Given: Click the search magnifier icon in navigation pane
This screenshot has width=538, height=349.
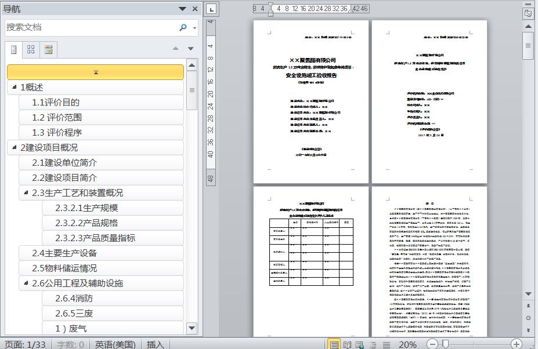Looking at the screenshot, I should [183, 27].
